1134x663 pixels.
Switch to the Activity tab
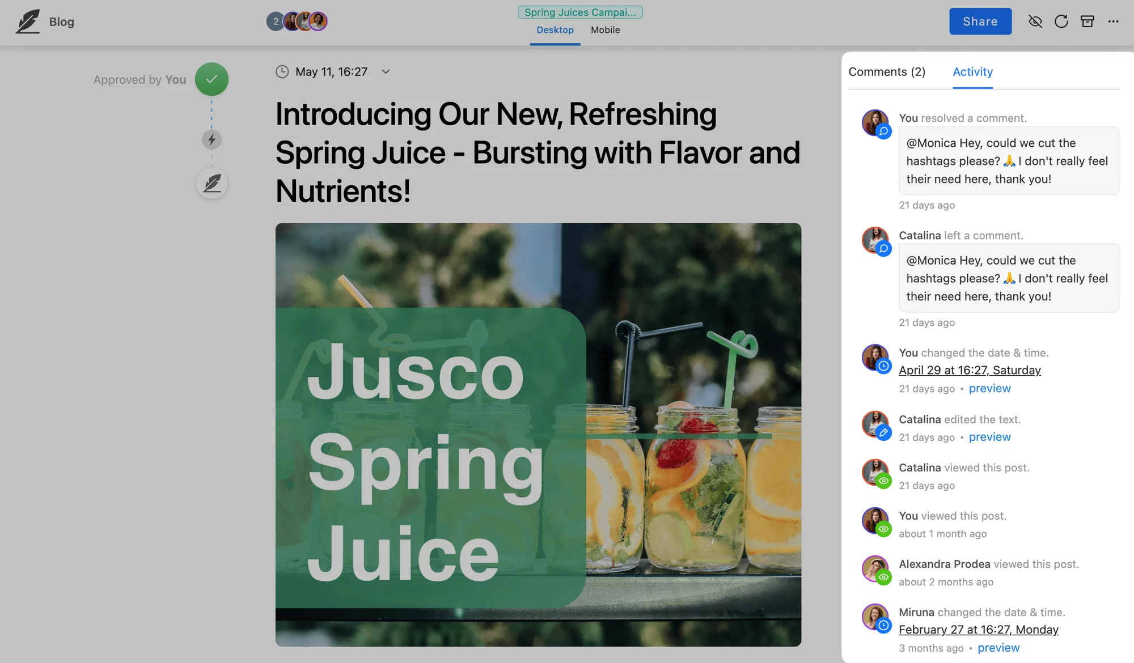[972, 72]
